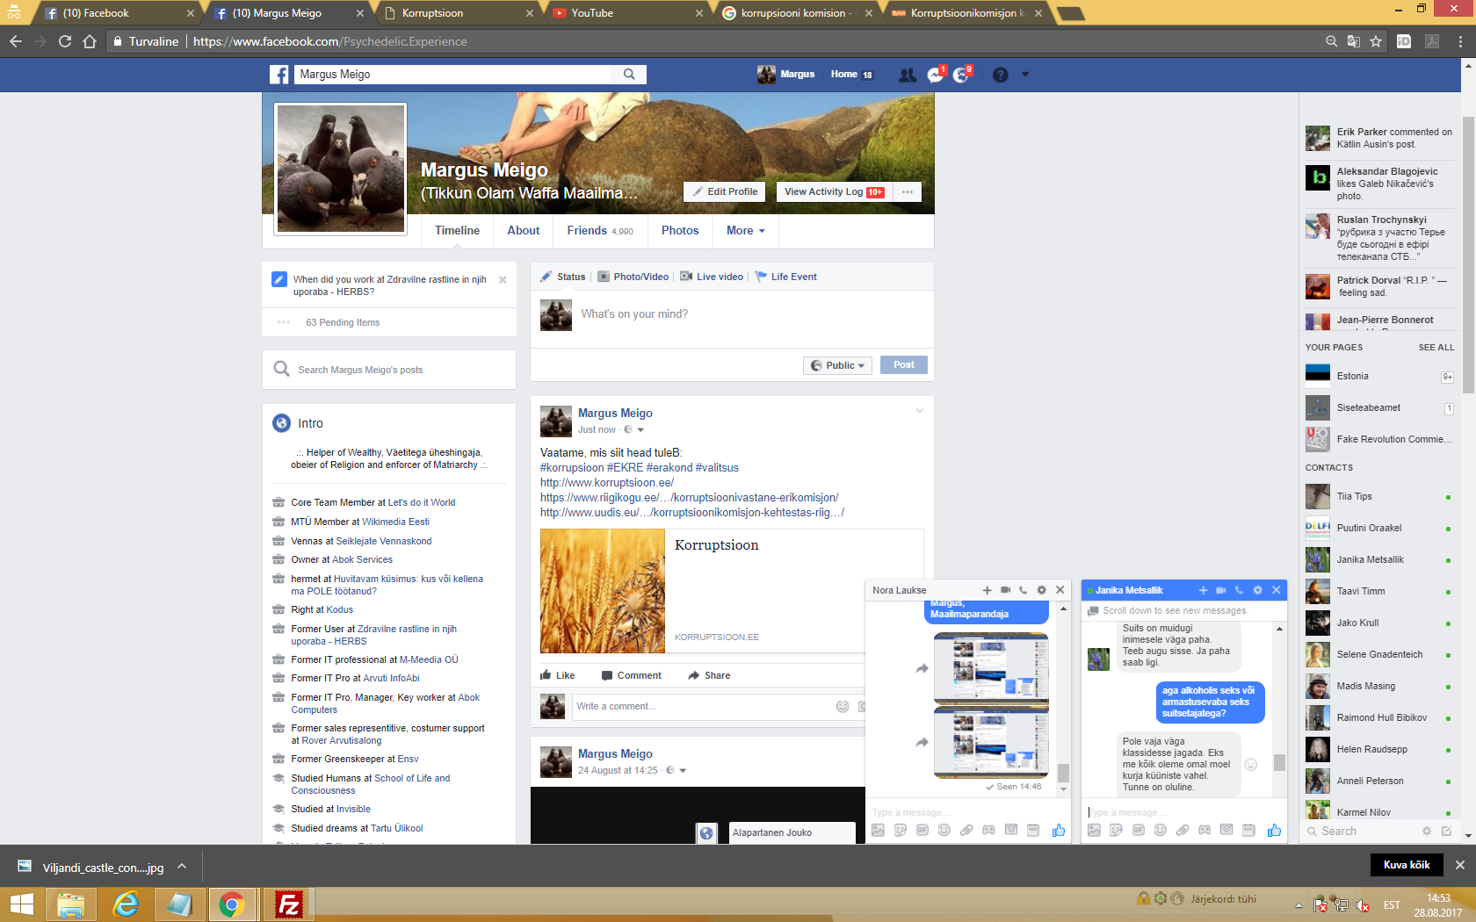Switch to the Timeline tab
The width and height of the screenshot is (1476, 922).
[x=457, y=230]
